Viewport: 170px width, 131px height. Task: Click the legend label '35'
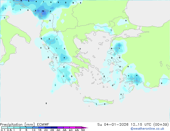pos(64,130)
